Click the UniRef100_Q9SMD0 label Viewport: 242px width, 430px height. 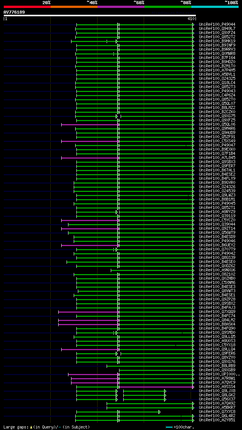click(217, 333)
